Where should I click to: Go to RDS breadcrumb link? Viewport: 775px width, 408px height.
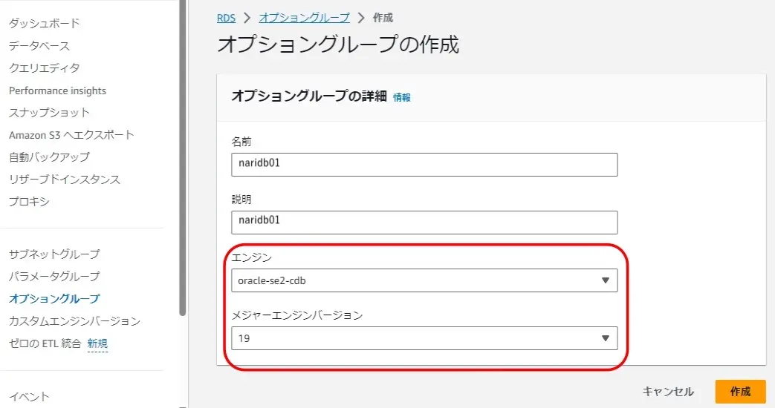[226, 18]
